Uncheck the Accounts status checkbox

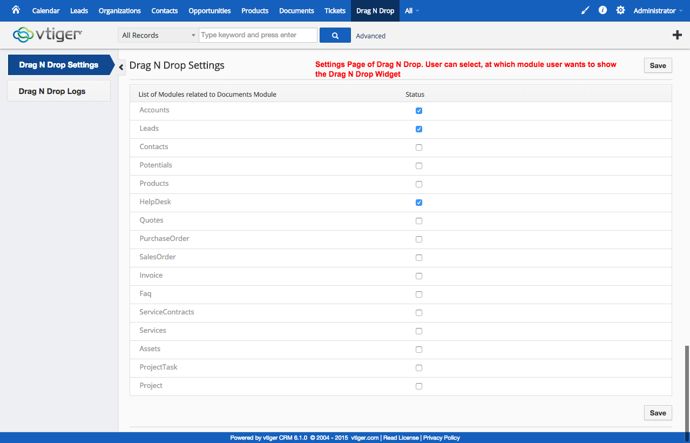pyautogui.click(x=419, y=111)
